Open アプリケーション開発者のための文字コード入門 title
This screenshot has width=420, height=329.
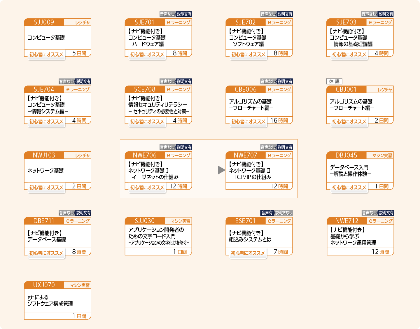click(x=159, y=236)
